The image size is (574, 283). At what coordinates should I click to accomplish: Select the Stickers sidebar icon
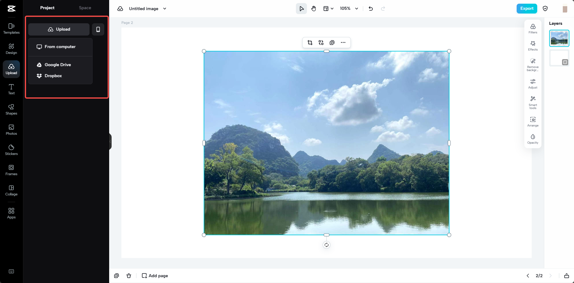coord(11,149)
